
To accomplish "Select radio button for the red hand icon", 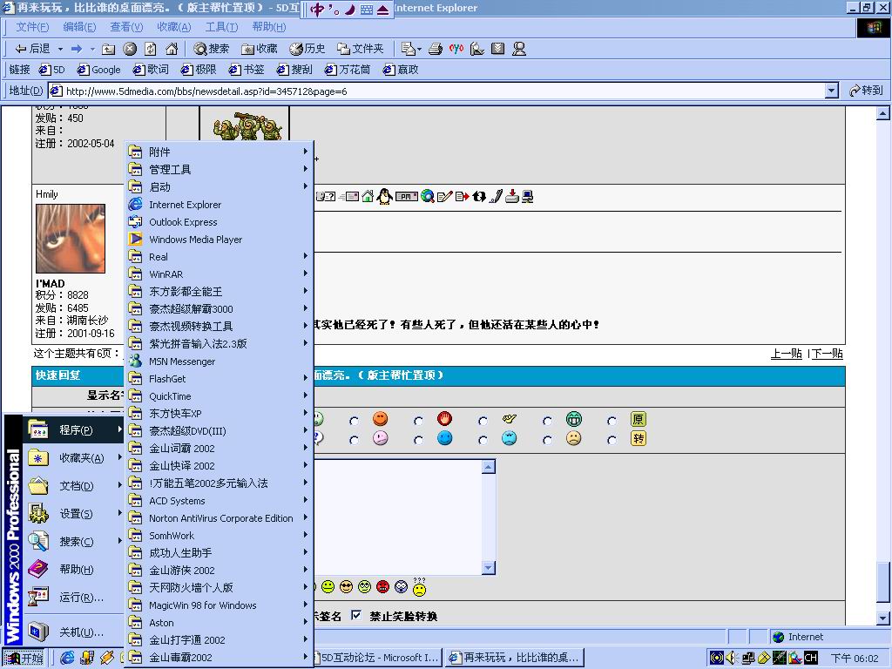I will coord(419,421).
